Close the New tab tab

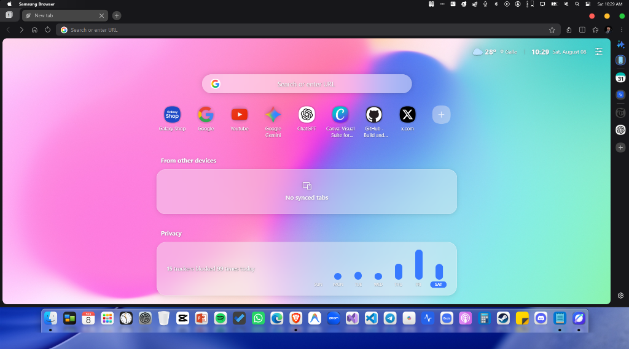pyautogui.click(x=101, y=15)
